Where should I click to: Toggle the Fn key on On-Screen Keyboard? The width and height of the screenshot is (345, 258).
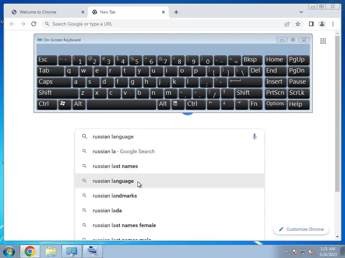(x=256, y=104)
